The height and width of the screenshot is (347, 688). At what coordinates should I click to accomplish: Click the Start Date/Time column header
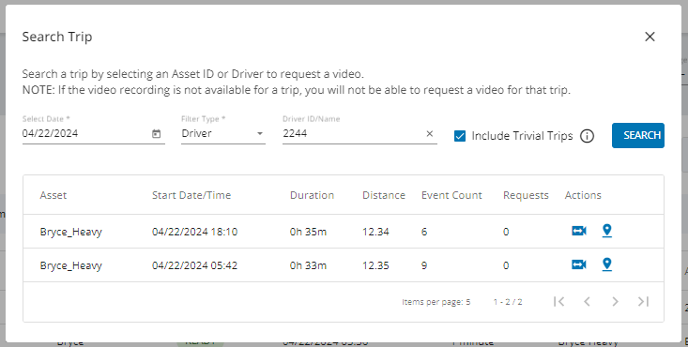[191, 195]
